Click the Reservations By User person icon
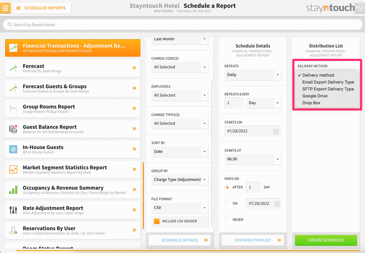The height and width of the screenshot is (253, 365). point(13,230)
